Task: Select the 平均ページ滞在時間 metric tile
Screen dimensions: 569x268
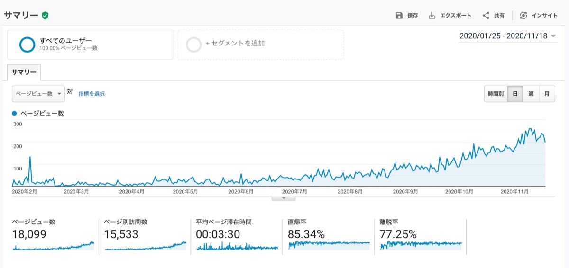Action: (237, 234)
